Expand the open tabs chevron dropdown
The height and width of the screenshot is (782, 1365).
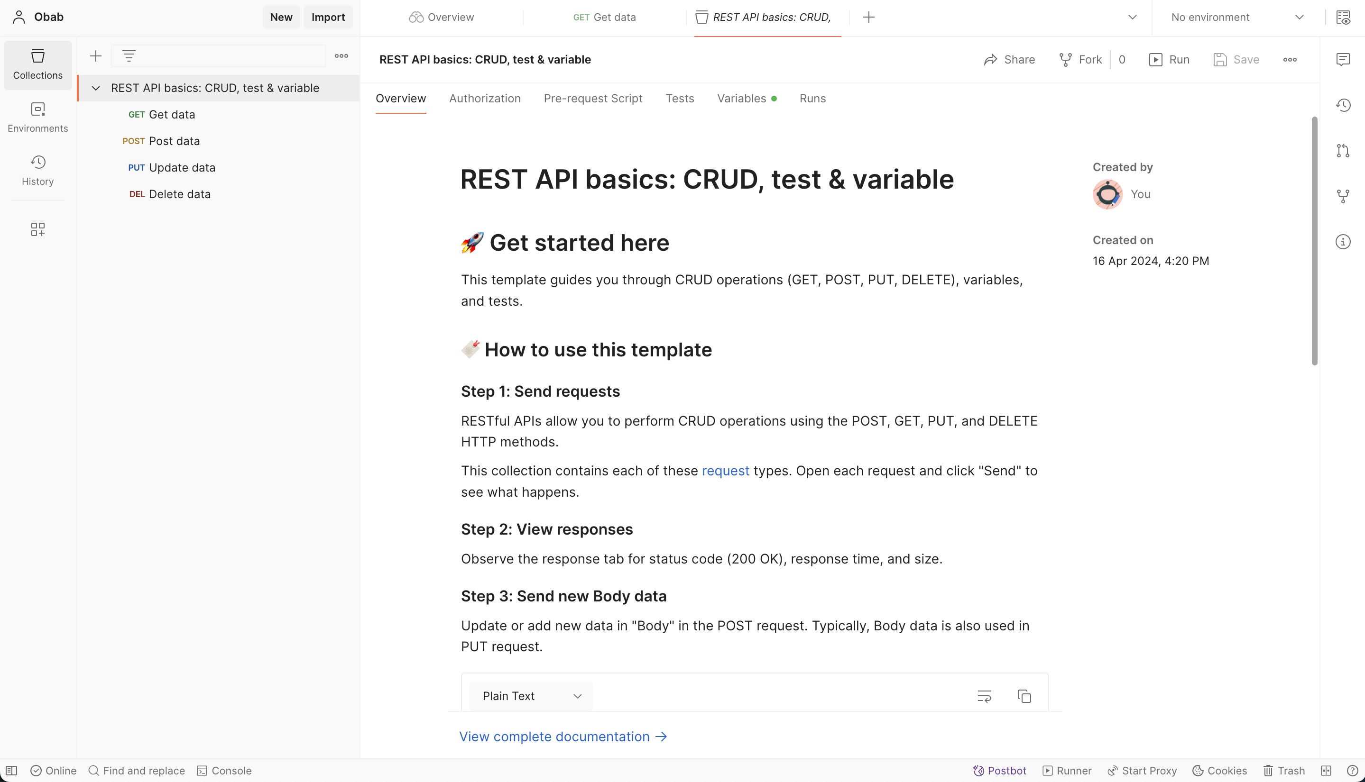pyautogui.click(x=1132, y=17)
